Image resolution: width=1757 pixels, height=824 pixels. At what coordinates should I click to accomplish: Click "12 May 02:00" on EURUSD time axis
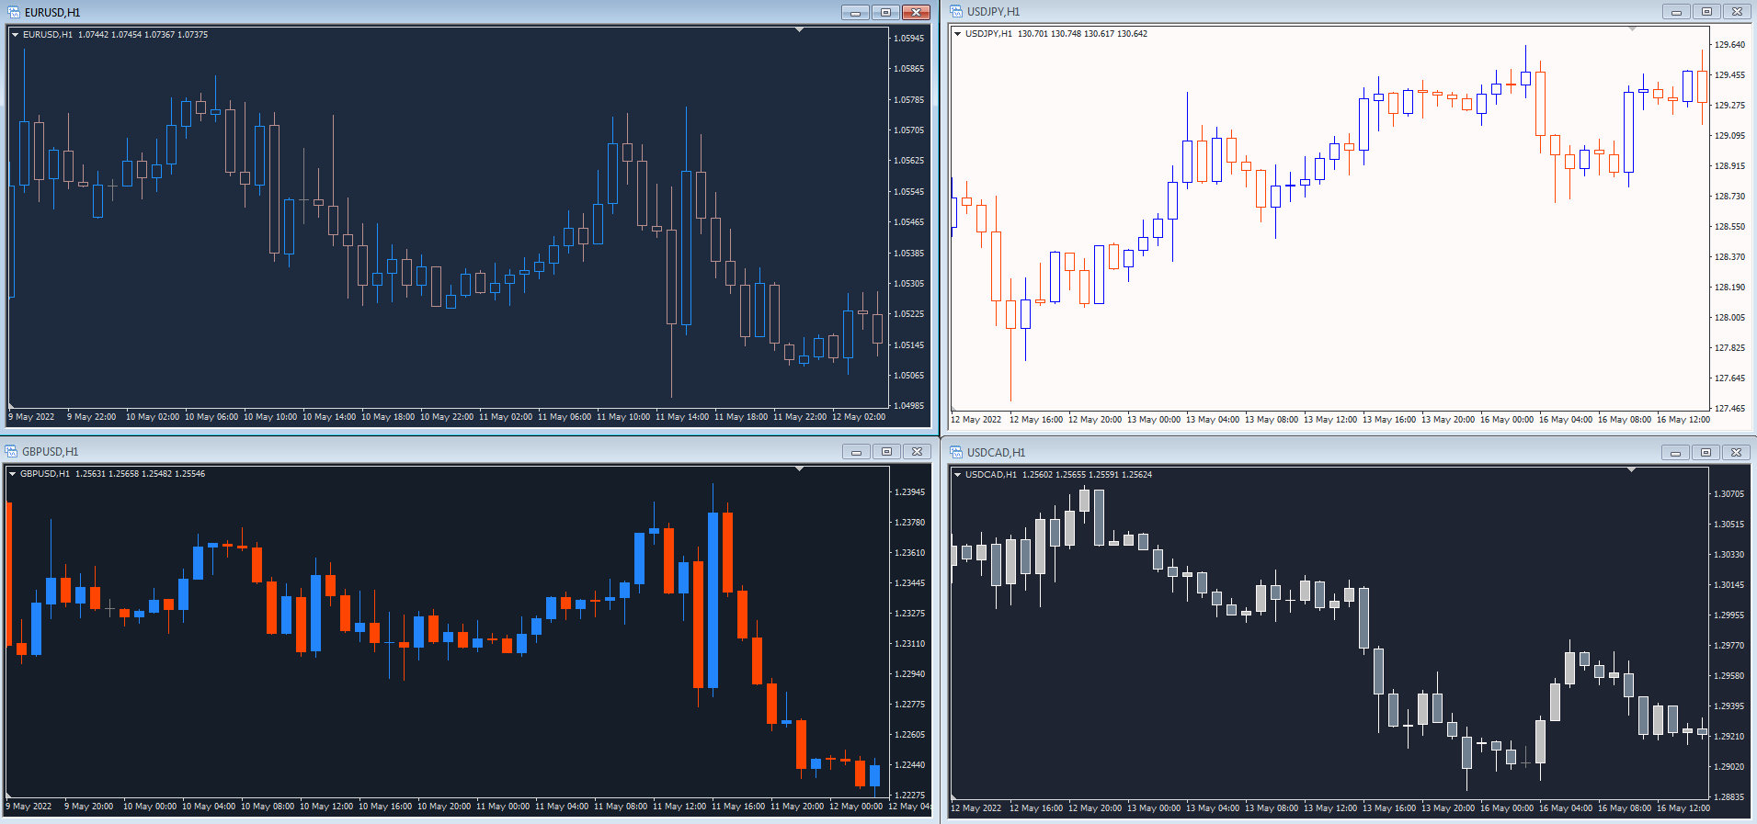click(x=859, y=417)
